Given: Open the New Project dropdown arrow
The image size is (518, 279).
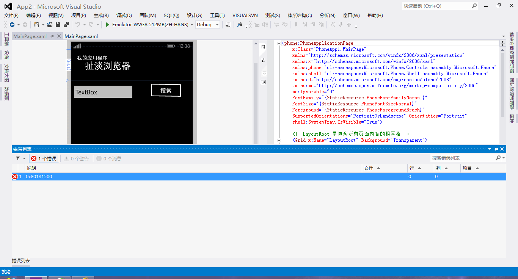Looking at the screenshot, I should (42, 25).
